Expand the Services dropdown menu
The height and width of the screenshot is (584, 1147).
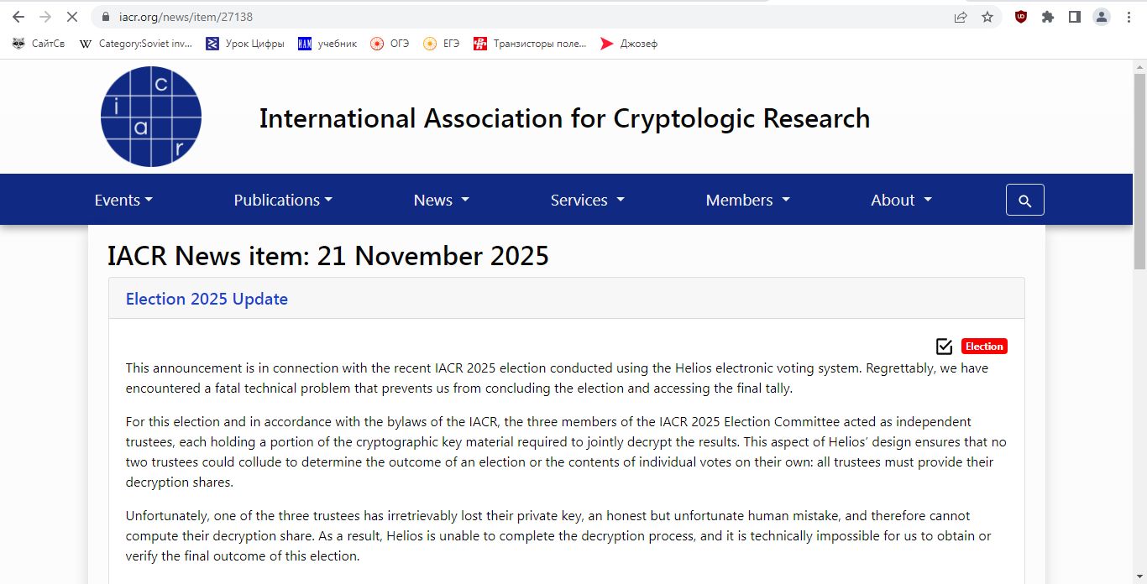coord(587,201)
